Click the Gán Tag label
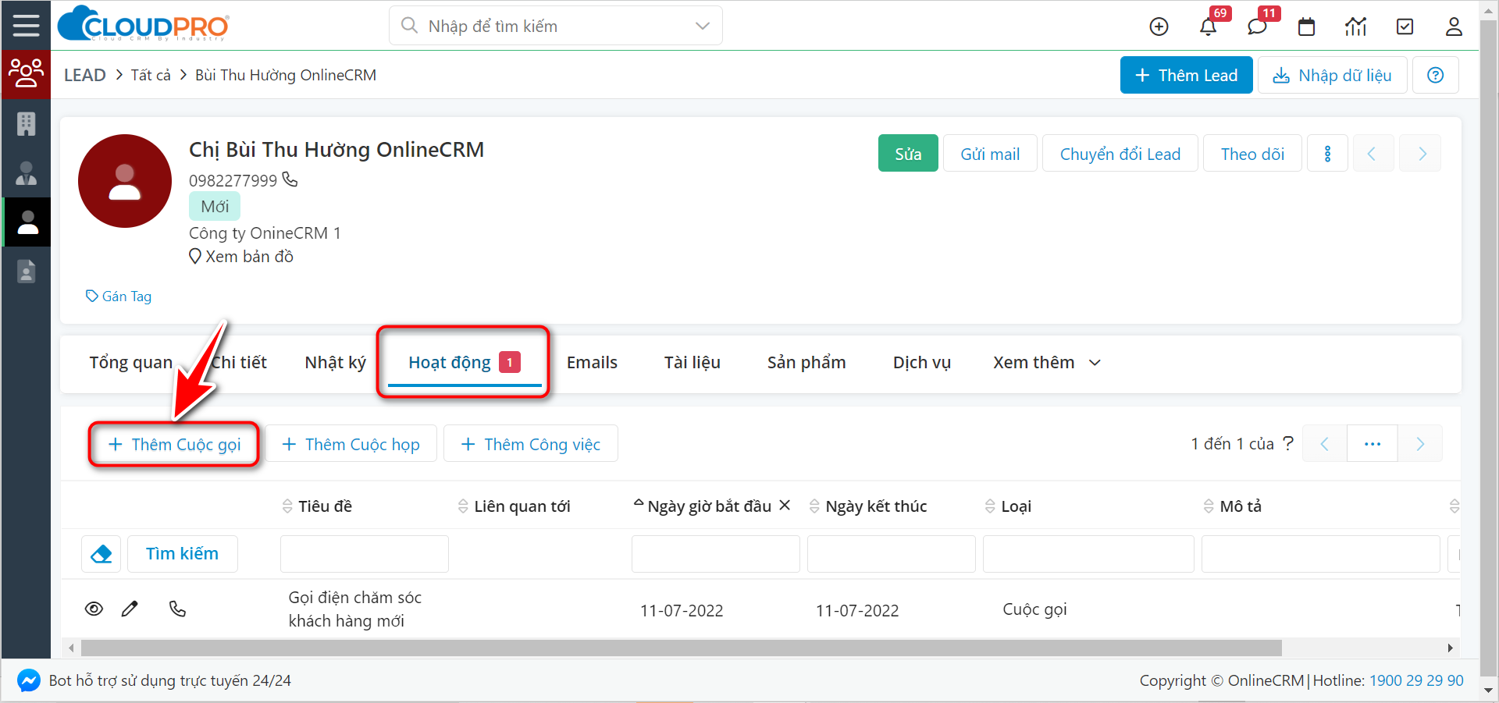Screen dimensions: 1499x703 click(119, 296)
